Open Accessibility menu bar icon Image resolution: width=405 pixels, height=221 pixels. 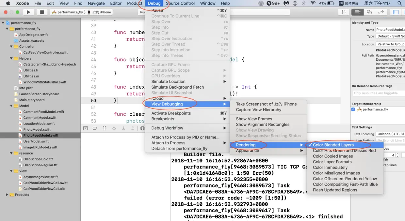pyautogui.click(x=295, y=3)
